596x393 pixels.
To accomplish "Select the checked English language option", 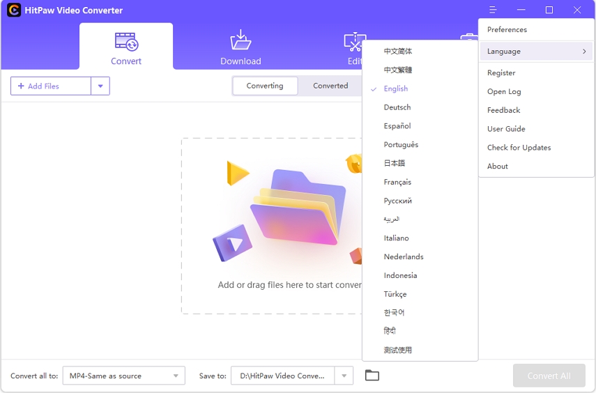I will point(420,88).
